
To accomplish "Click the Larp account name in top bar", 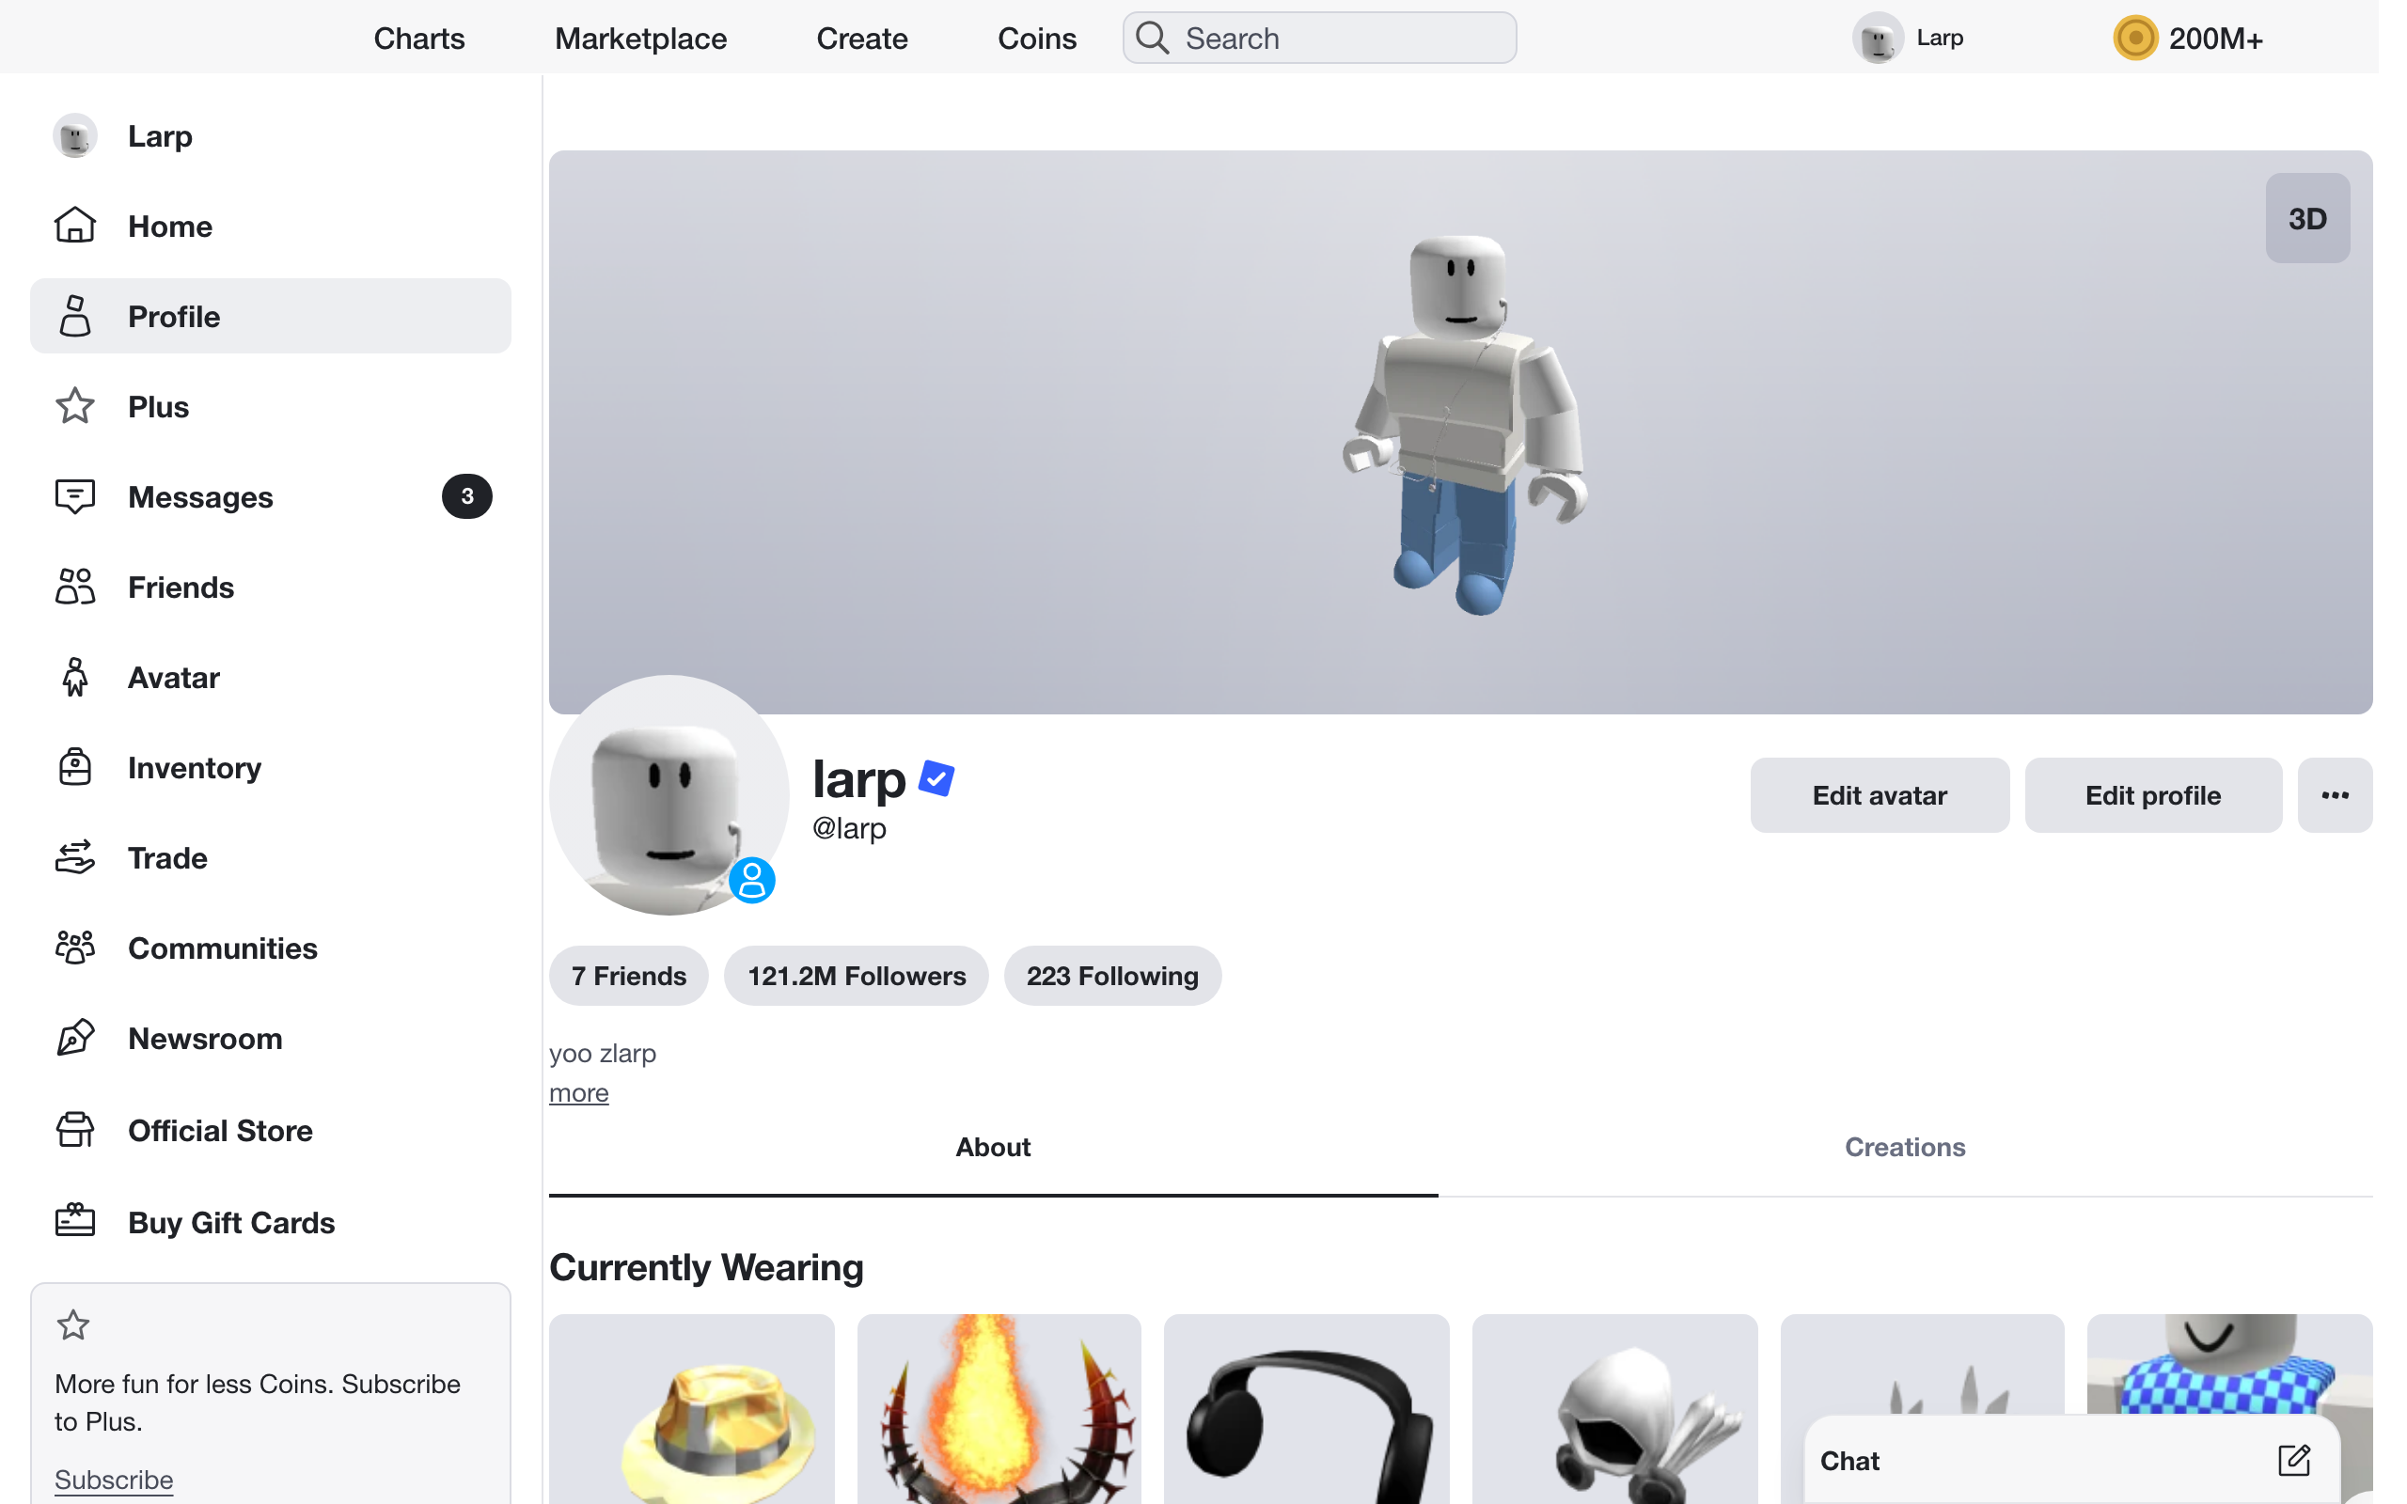I will point(1940,38).
